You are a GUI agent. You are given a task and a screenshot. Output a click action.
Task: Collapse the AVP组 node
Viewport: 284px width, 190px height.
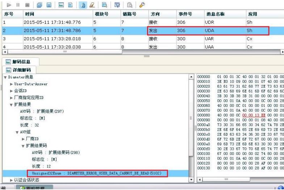(x=17, y=132)
